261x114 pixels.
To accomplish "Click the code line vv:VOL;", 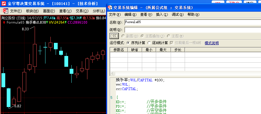I will [x=123, y=85].
